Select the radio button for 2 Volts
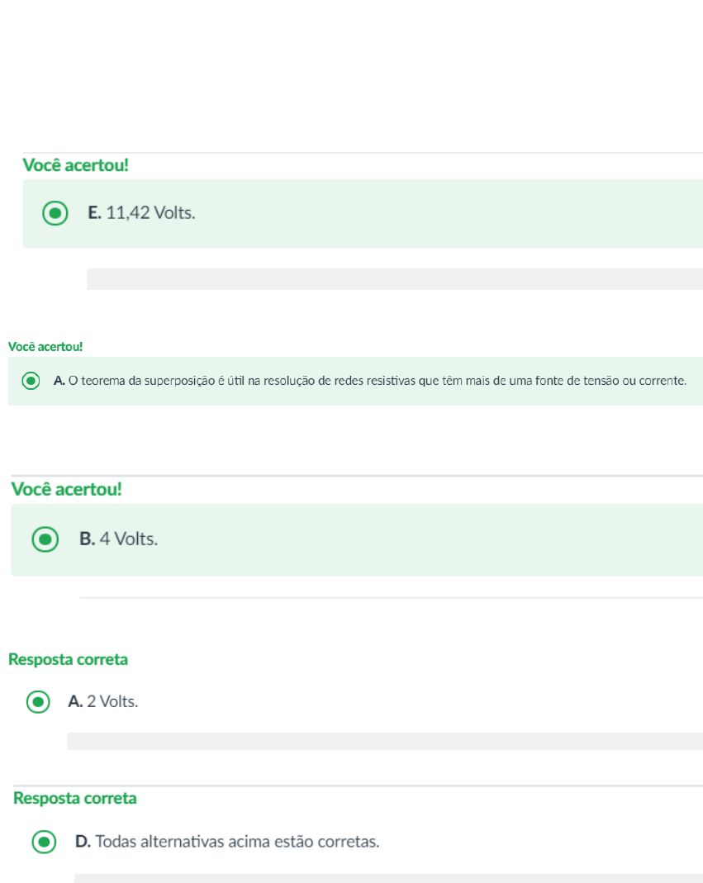This screenshot has height=883, width=703. [38, 701]
